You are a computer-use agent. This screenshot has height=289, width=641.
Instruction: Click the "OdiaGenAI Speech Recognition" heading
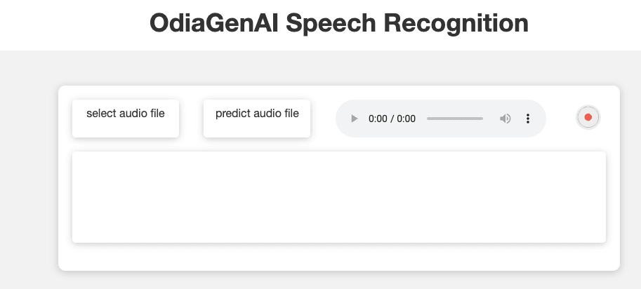pos(338,23)
